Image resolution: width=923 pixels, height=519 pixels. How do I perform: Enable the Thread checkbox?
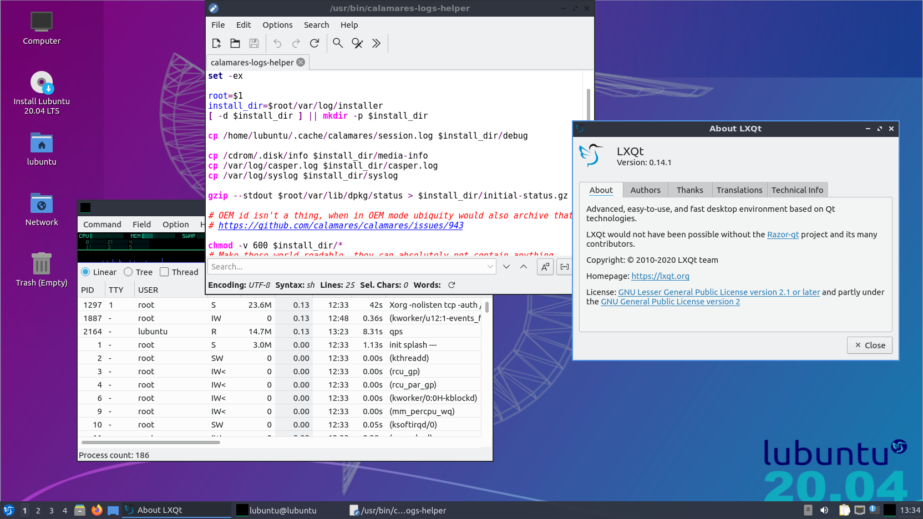[164, 272]
